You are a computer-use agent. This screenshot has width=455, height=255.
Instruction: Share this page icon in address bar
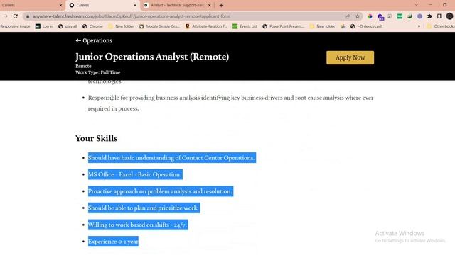tap(348, 16)
